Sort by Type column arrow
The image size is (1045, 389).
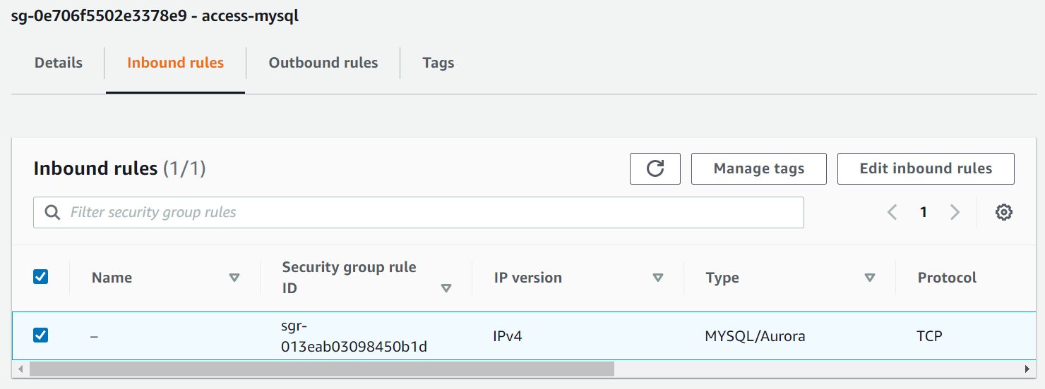(870, 278)
